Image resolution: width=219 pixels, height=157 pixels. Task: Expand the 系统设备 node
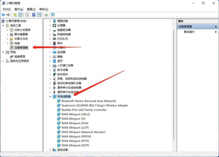click(50, 150)
